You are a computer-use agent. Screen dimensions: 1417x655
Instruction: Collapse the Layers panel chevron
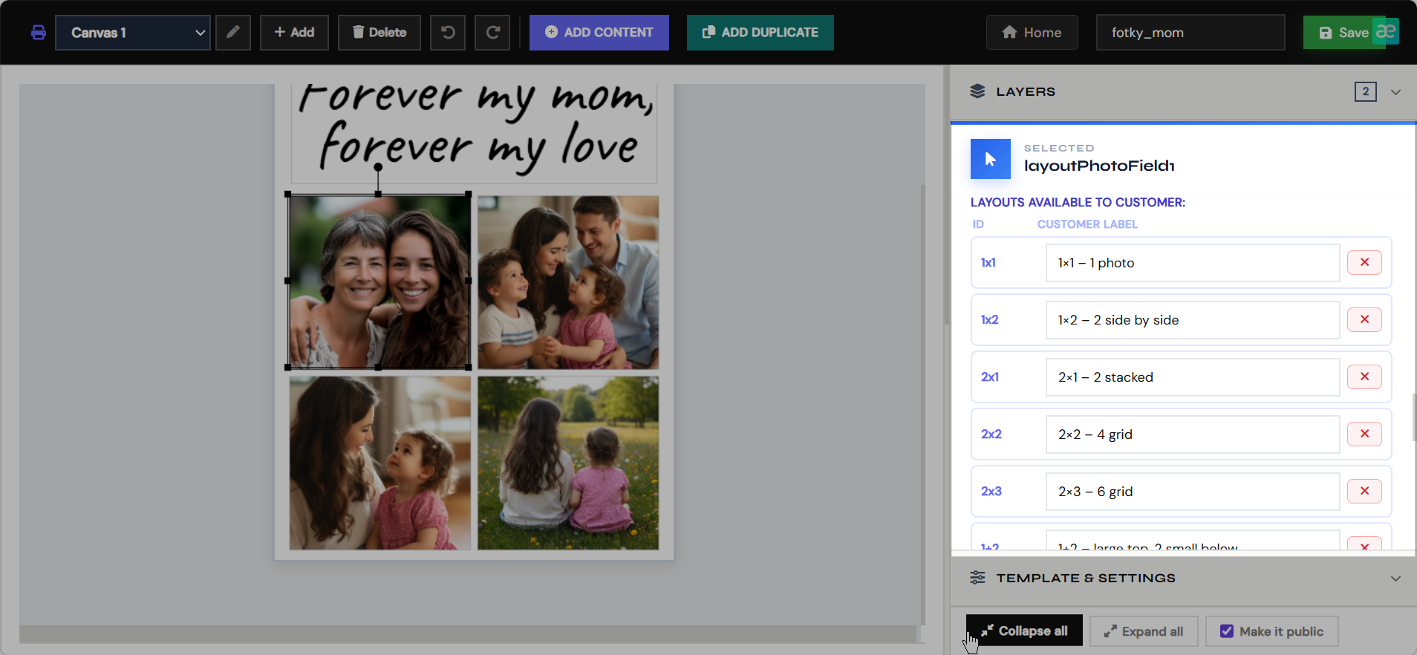[1395, 92]
